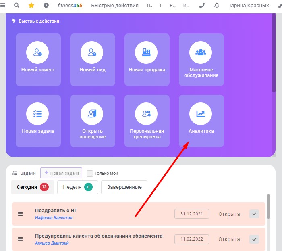Expand the Поздравить с НГ task handle
Viewport: 282px width, 251px height.
pos(20,214)
